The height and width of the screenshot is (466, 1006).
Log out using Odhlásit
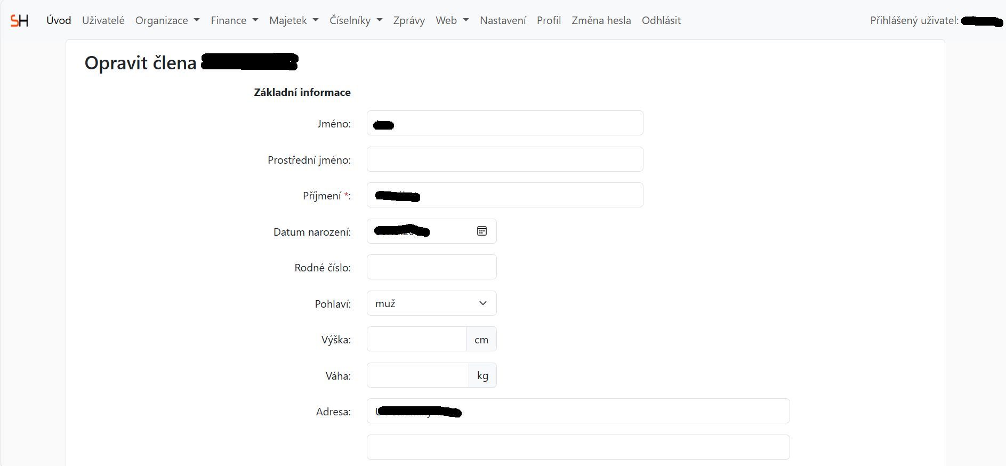(x=661, y=20)
